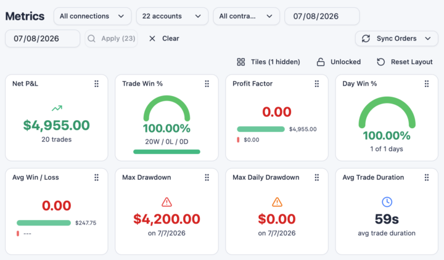Click the drag handle on Max Daily Drawdown tile
Viewport: 444px width, 260px height.
click(x=317, y=177)
